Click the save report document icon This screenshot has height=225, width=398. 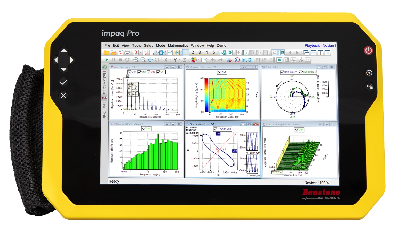[x=145, y=53]
